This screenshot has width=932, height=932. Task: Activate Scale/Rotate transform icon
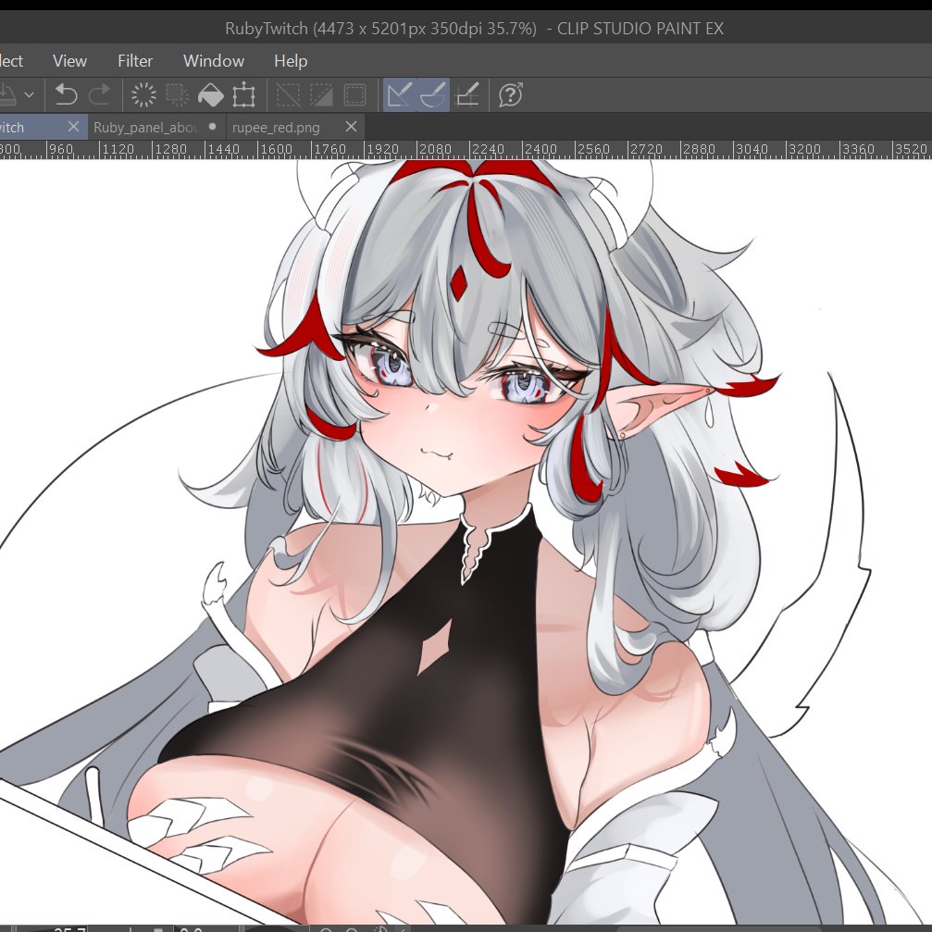243,94
